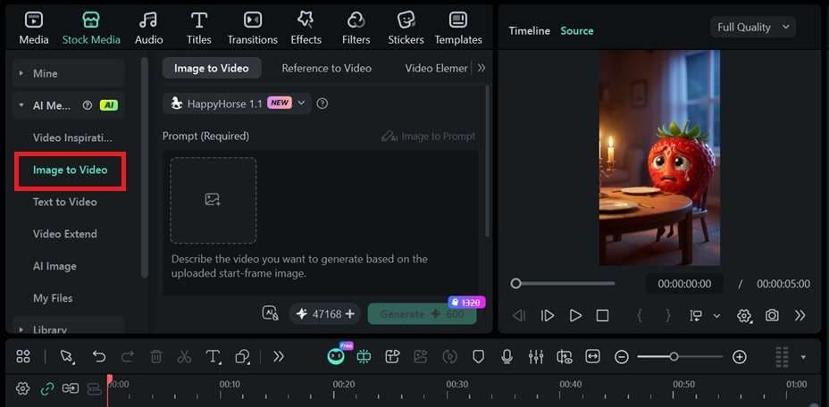Open Video Extend in sidebar
The width and height of the screenshot is (829, 407).
64,234
